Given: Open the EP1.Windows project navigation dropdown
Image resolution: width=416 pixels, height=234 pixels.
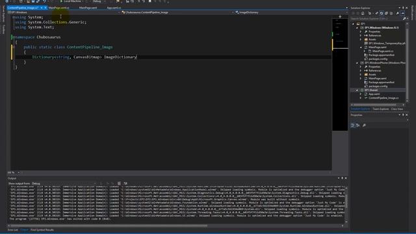Looking at the screenshot, I should click(x=64, y=12).
